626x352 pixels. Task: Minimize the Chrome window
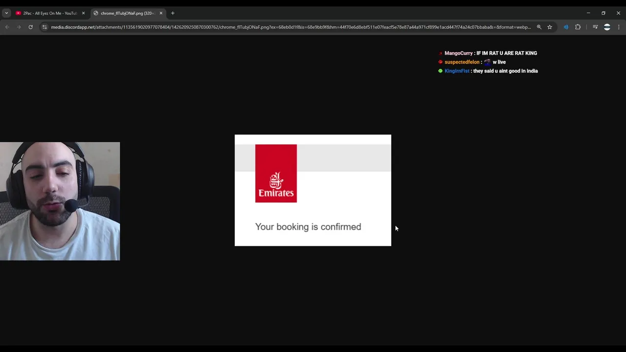click(588, 13)
